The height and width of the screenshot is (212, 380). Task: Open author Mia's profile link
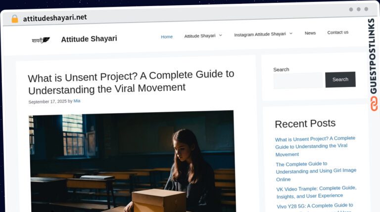77,101
